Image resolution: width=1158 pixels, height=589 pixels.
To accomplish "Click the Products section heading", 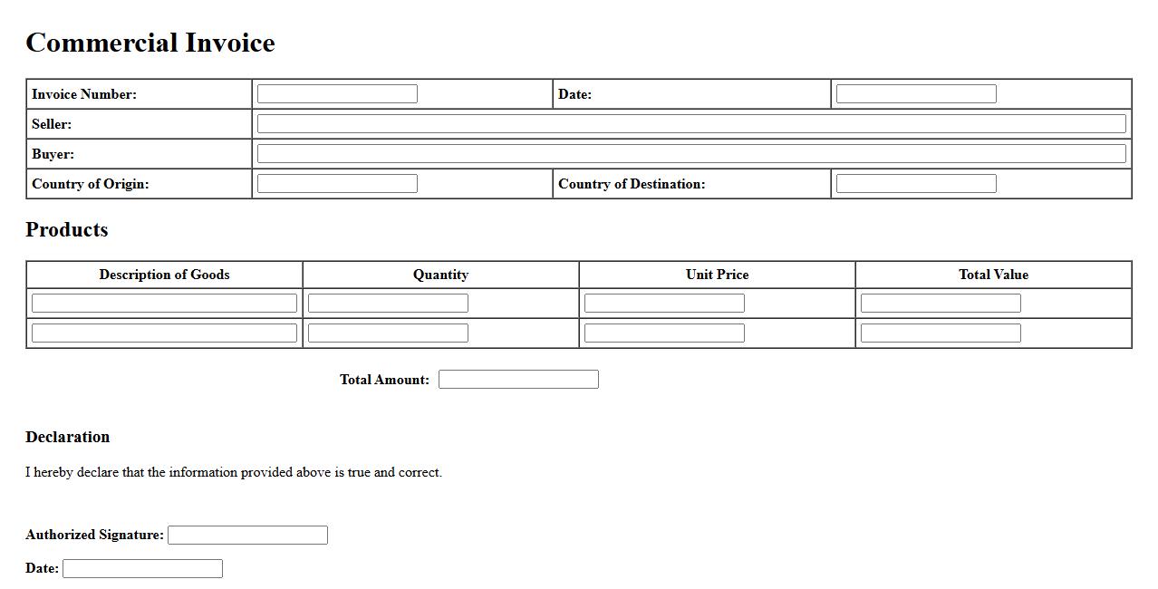I will [x=67, y=230].
